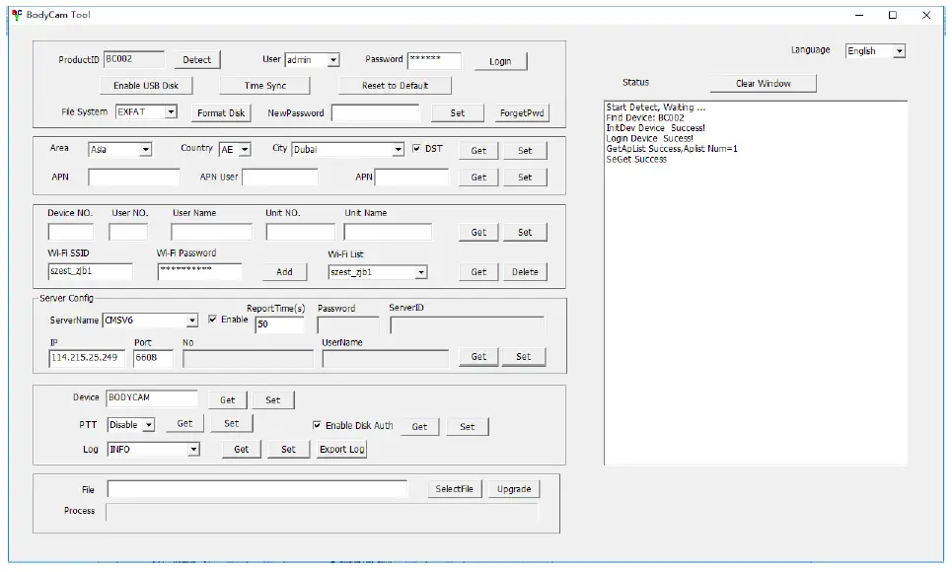Click the login Password field

(x=434, y=60)
